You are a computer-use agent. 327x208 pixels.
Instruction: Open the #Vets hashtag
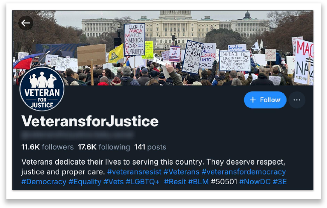point(114,182)
